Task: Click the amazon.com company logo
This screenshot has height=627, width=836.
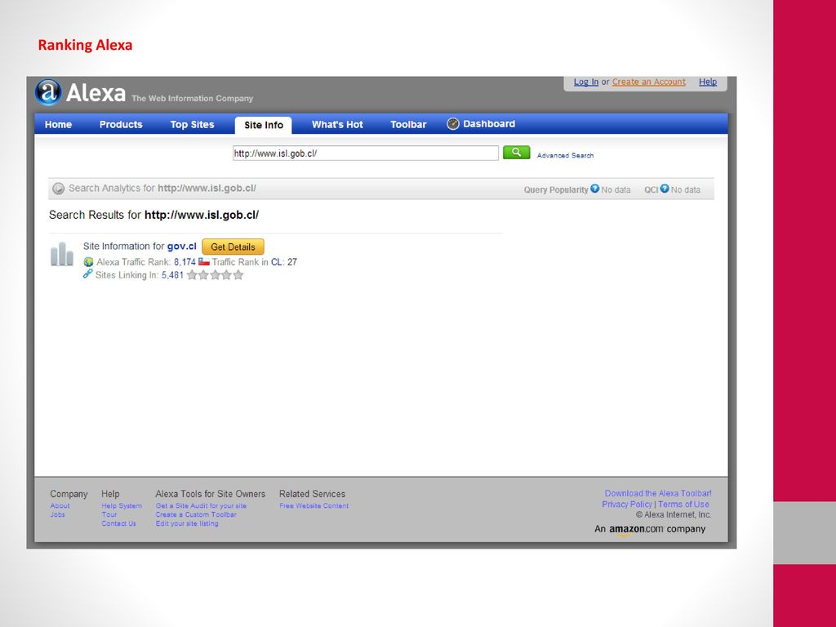Action: [x=637, y=529]
